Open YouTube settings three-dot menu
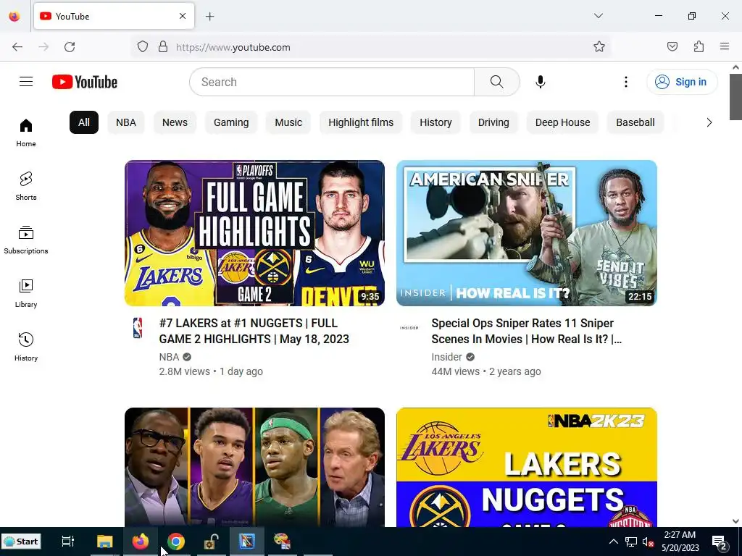742x556 pixels. click(625, 82)
